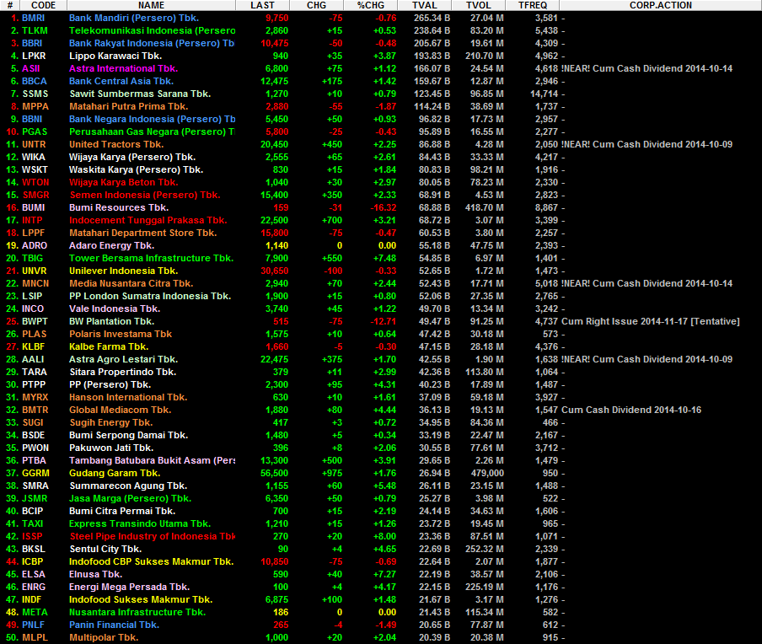Sort by the %CHG column header
Viewport: 762px width, 644px height.
(x=370, y=5)
